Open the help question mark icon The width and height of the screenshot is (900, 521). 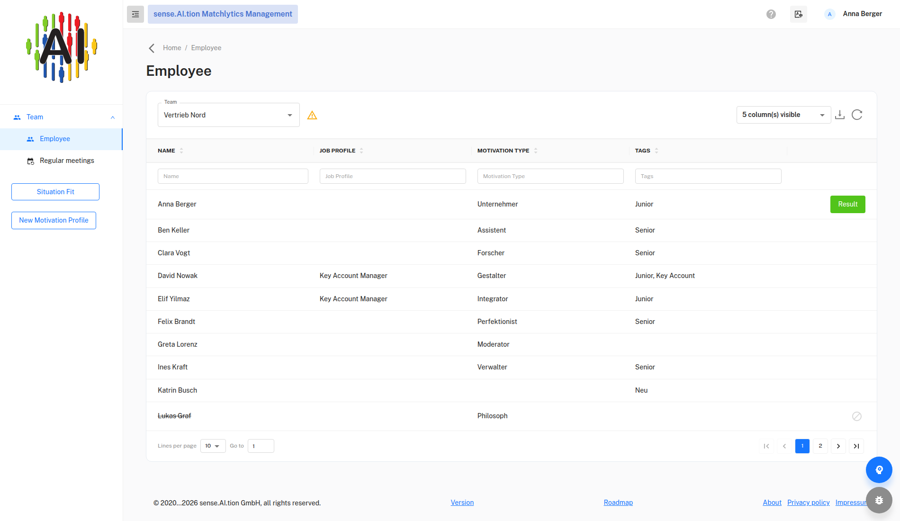click(771, 14)
